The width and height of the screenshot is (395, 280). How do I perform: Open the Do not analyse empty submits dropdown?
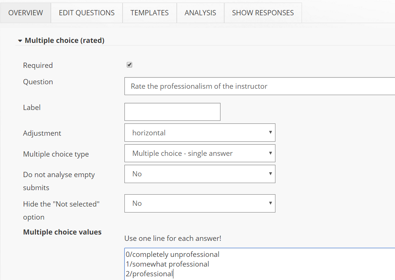200,174
